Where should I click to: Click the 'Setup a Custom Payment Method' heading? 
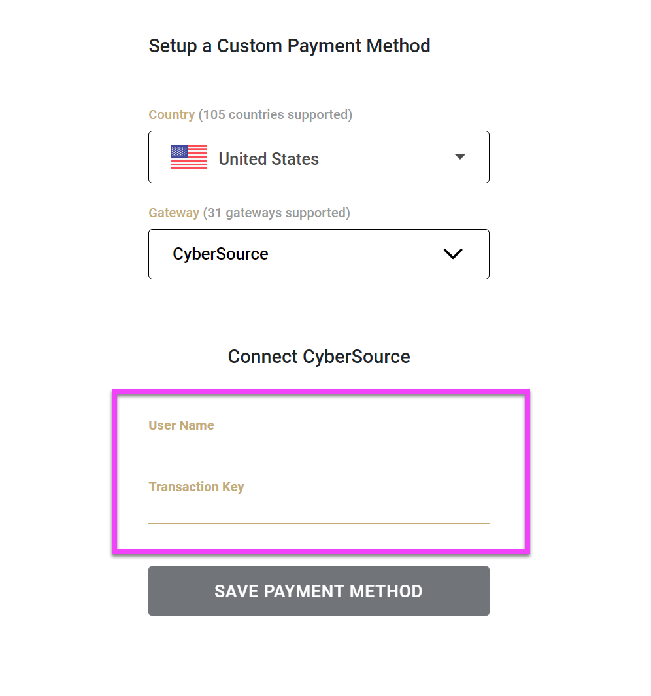point(290,46)
